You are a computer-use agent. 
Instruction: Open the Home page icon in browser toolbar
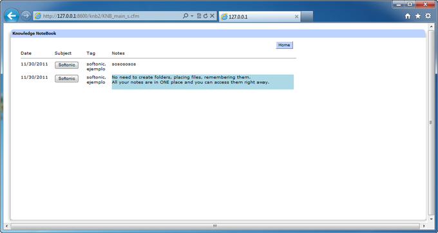pyautogui.click(x=408, y=16)
